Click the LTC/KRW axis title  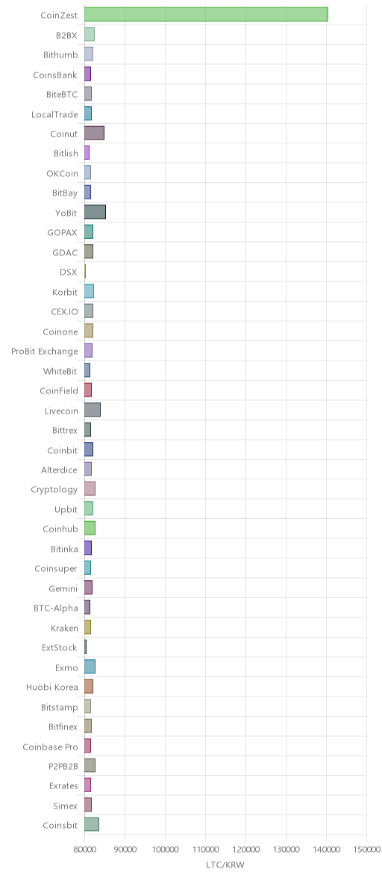(225, 865)
